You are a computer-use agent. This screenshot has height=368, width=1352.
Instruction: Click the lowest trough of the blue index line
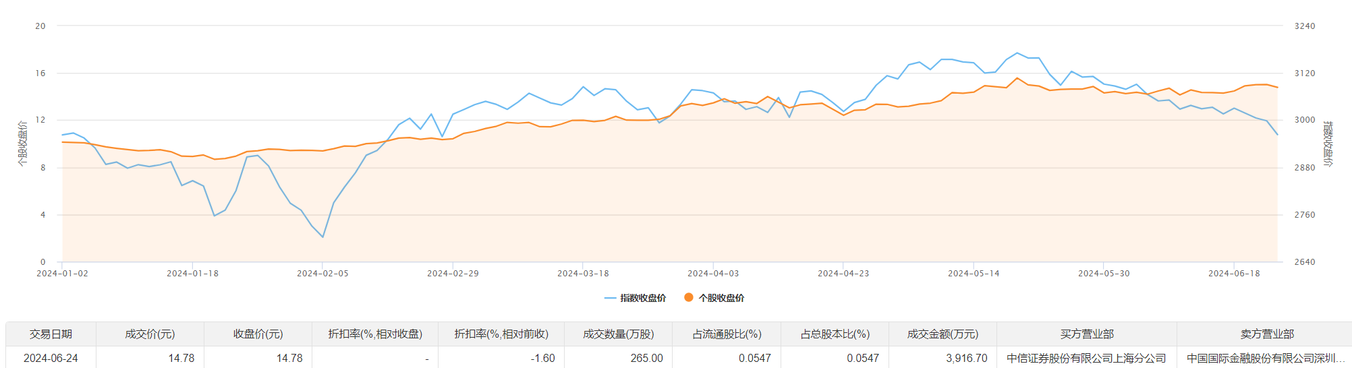(x=322, y=237)
